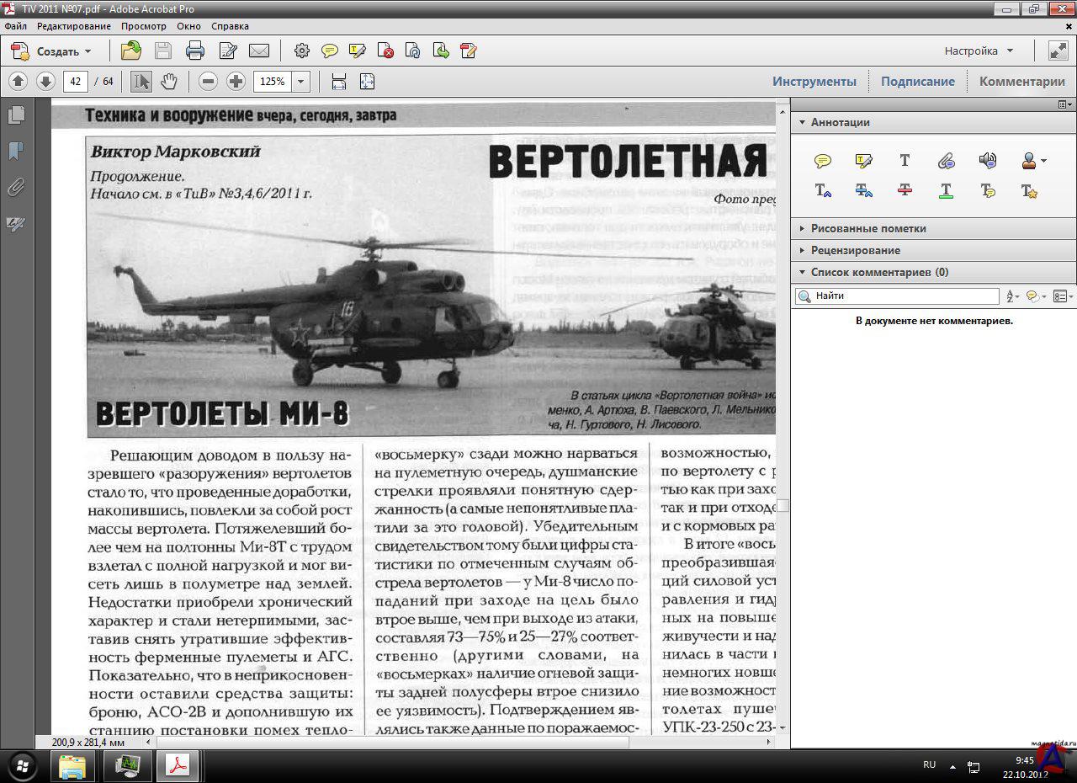Toggle the Комментарии pane

click(1021, 82)
